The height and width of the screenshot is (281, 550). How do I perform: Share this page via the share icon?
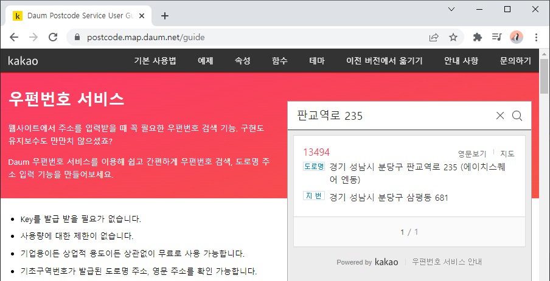click(434, 37)
